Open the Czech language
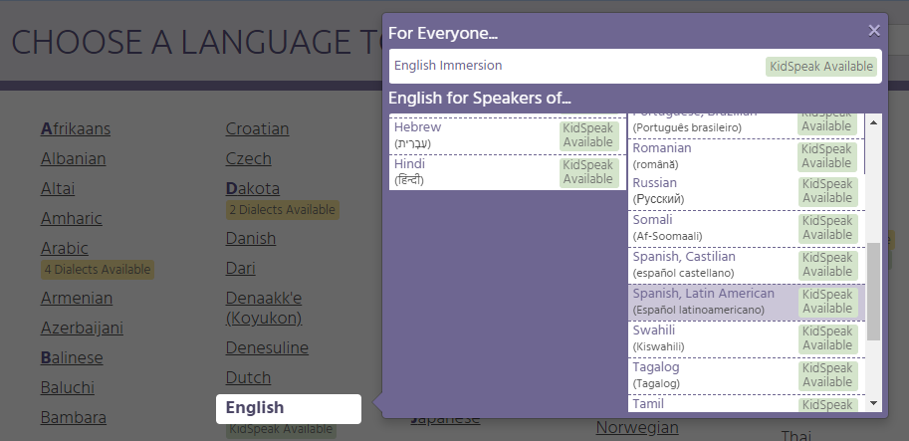The height and width of the screenshot is (441, 909). [x=248, y=159]
